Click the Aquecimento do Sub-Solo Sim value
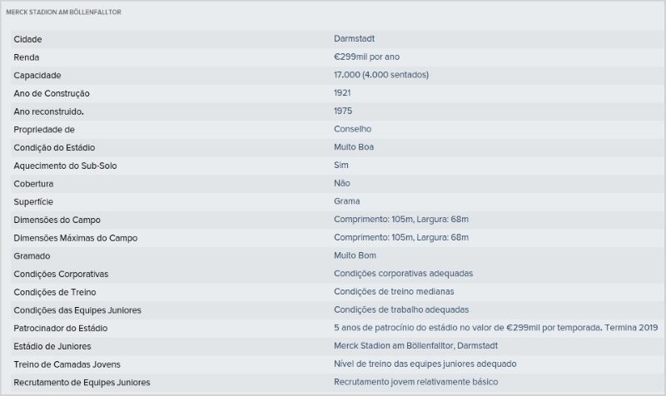The height and width of the screenshot is (396, 666). coord(341,165)
